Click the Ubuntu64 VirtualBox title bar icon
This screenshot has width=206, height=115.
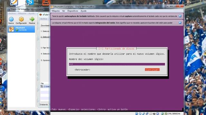point(52,7)
